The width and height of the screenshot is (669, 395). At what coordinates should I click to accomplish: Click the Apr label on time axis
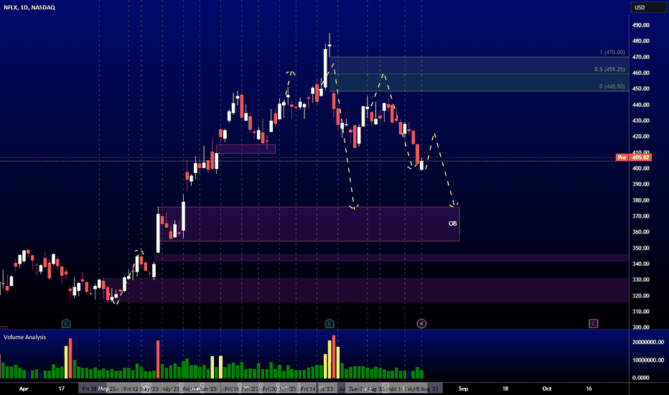[24, 389]
